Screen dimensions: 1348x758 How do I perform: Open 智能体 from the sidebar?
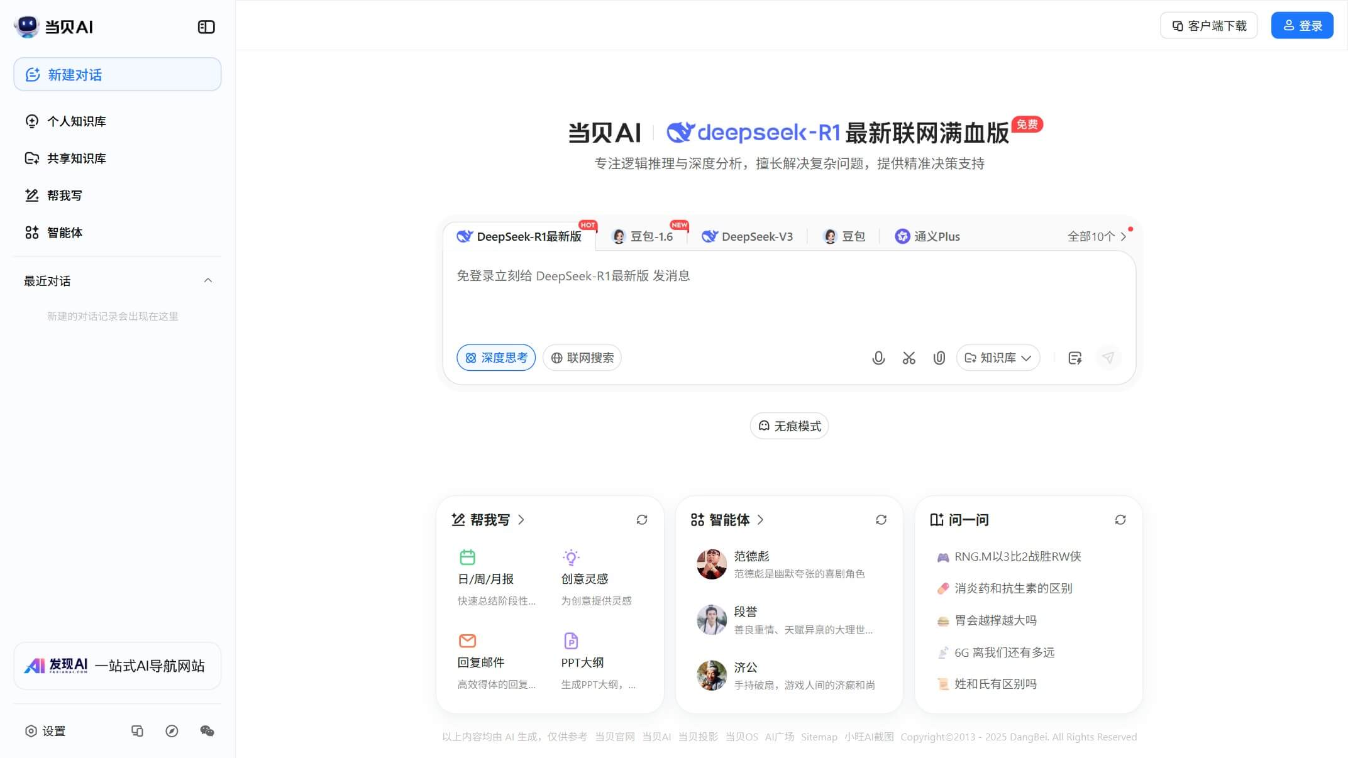[x=64, y=233]
